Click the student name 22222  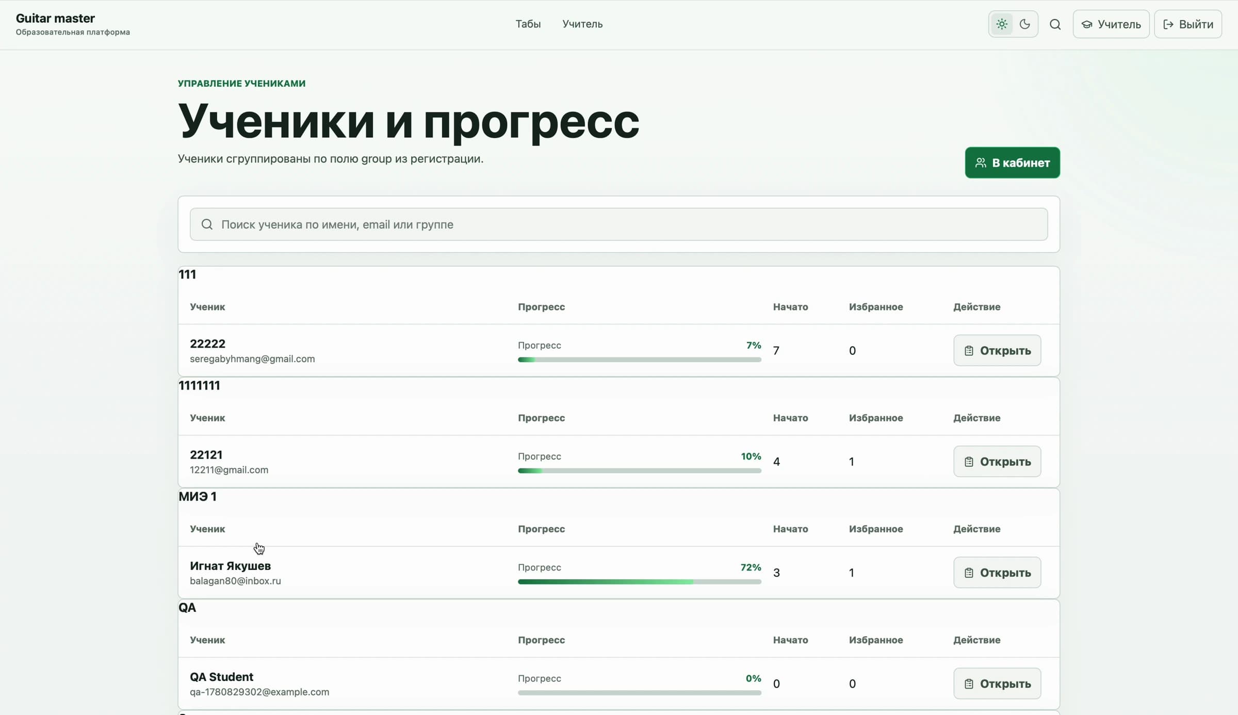tap(207, 344)
